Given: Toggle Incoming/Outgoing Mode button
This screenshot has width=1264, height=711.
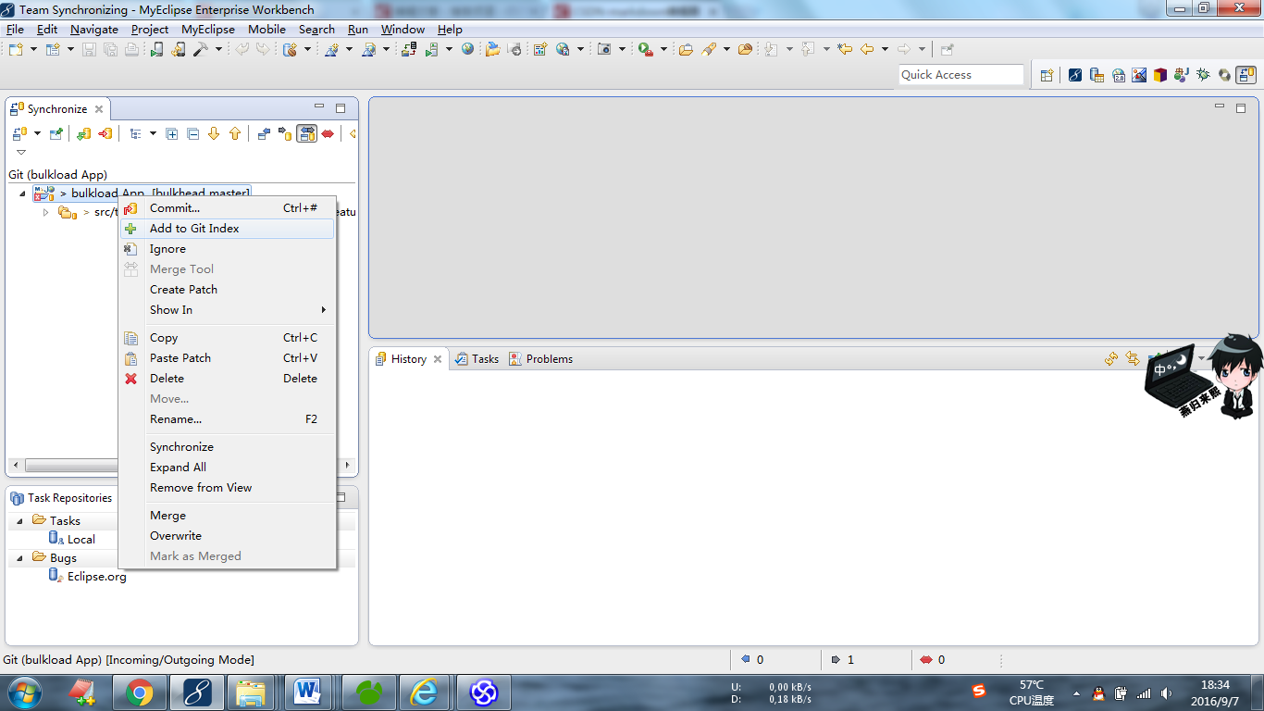Looking at the screenshot, I should (x=306, y=134).
